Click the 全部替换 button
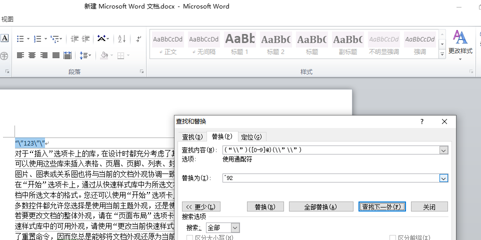The image size is (481, 240). click(x=321, y=206)
